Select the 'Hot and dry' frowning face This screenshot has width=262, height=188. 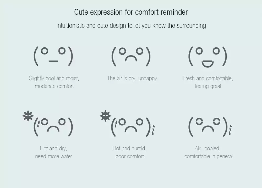coord(53,127)
